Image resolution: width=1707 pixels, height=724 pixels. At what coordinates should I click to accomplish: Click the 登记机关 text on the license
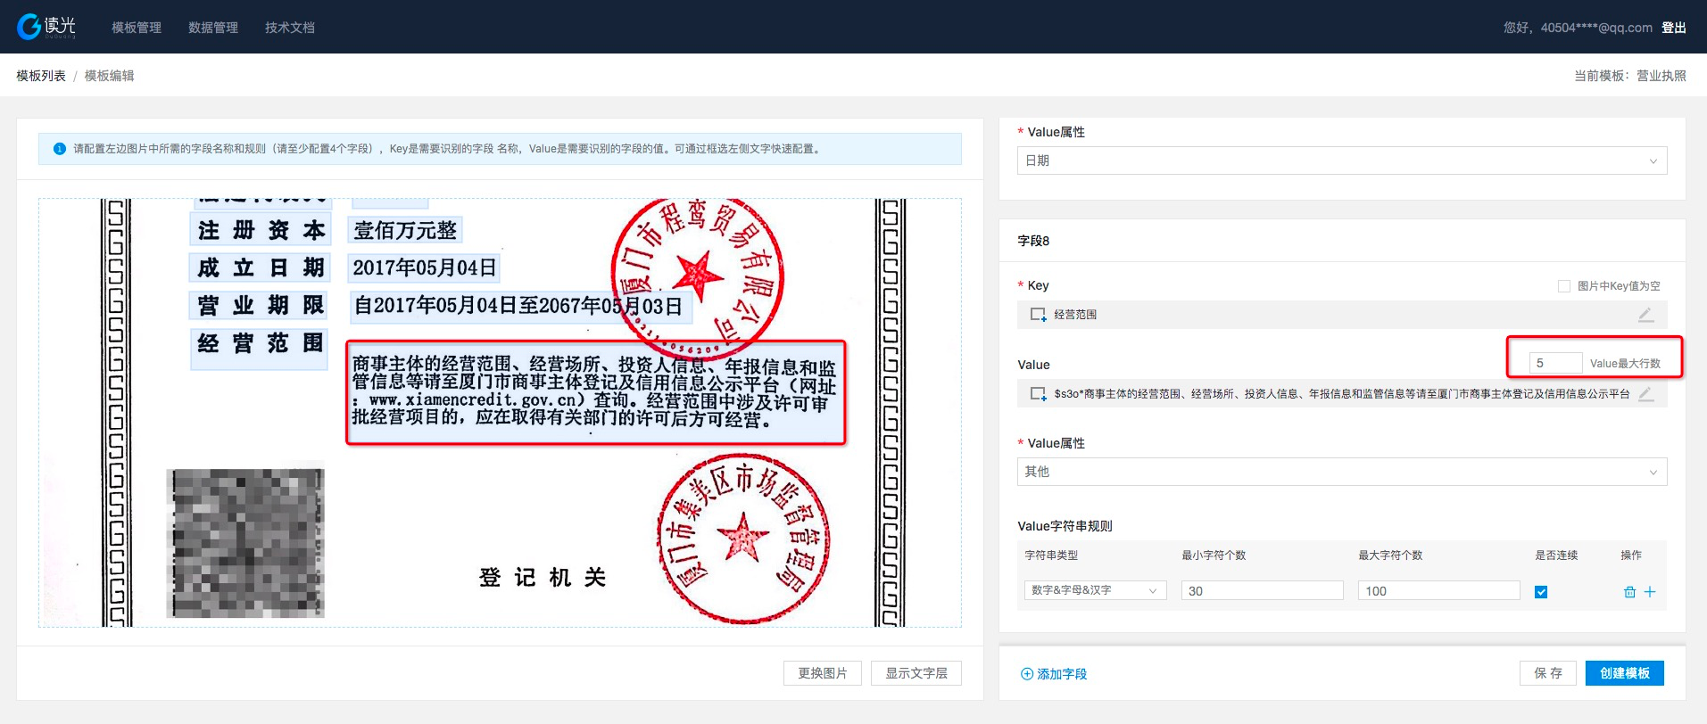coord(543,578)
